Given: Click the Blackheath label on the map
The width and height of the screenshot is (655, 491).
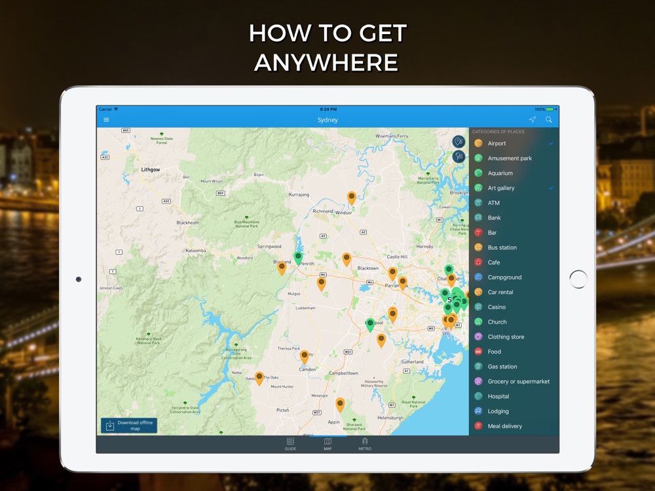Looking at the screenshot, I should (x=188, y=223).
